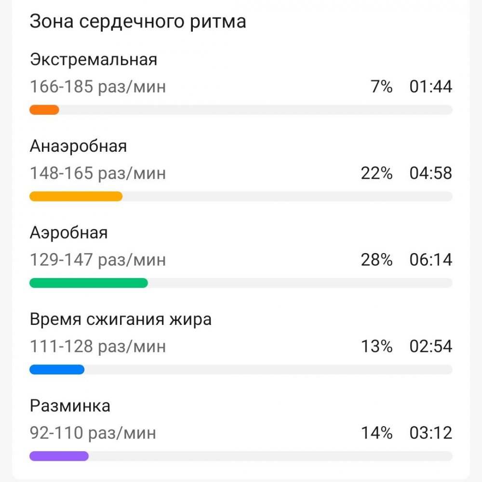Tap the 166-185 раз/мин range text
Image resolution: width=482 pixels, height=482 pixels.
[98, 87]
